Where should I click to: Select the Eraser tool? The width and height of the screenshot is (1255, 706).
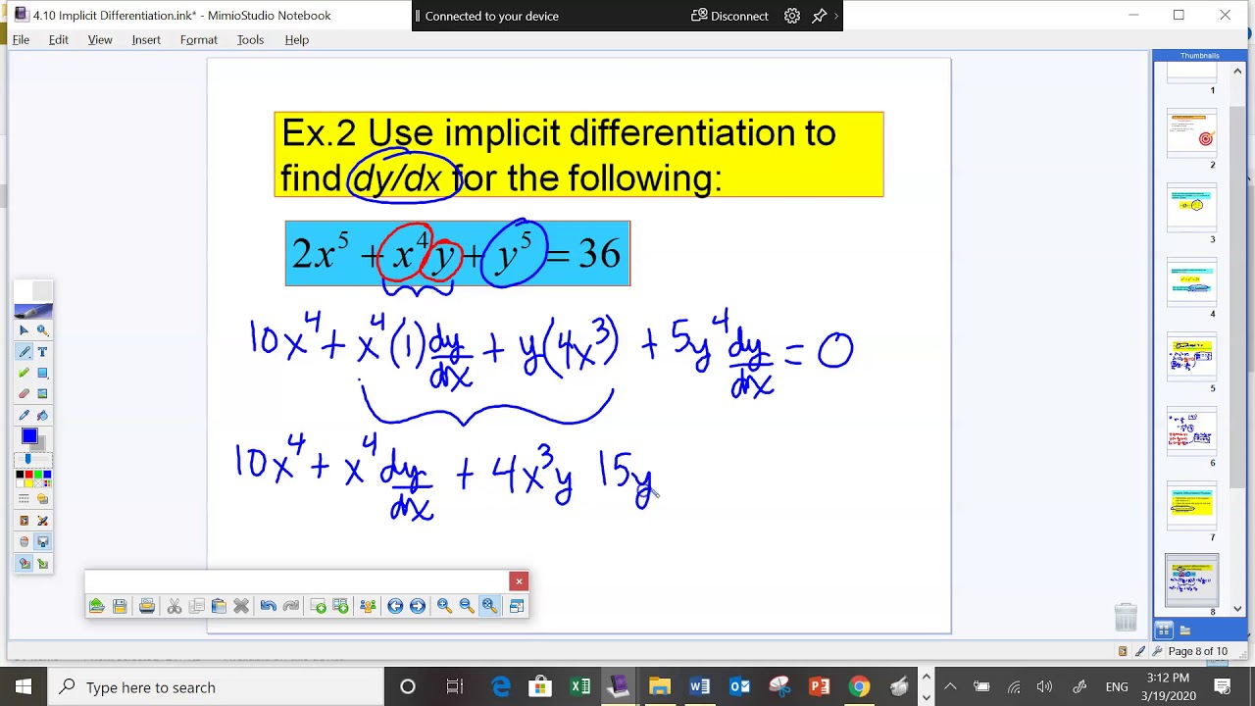point(25,394)
